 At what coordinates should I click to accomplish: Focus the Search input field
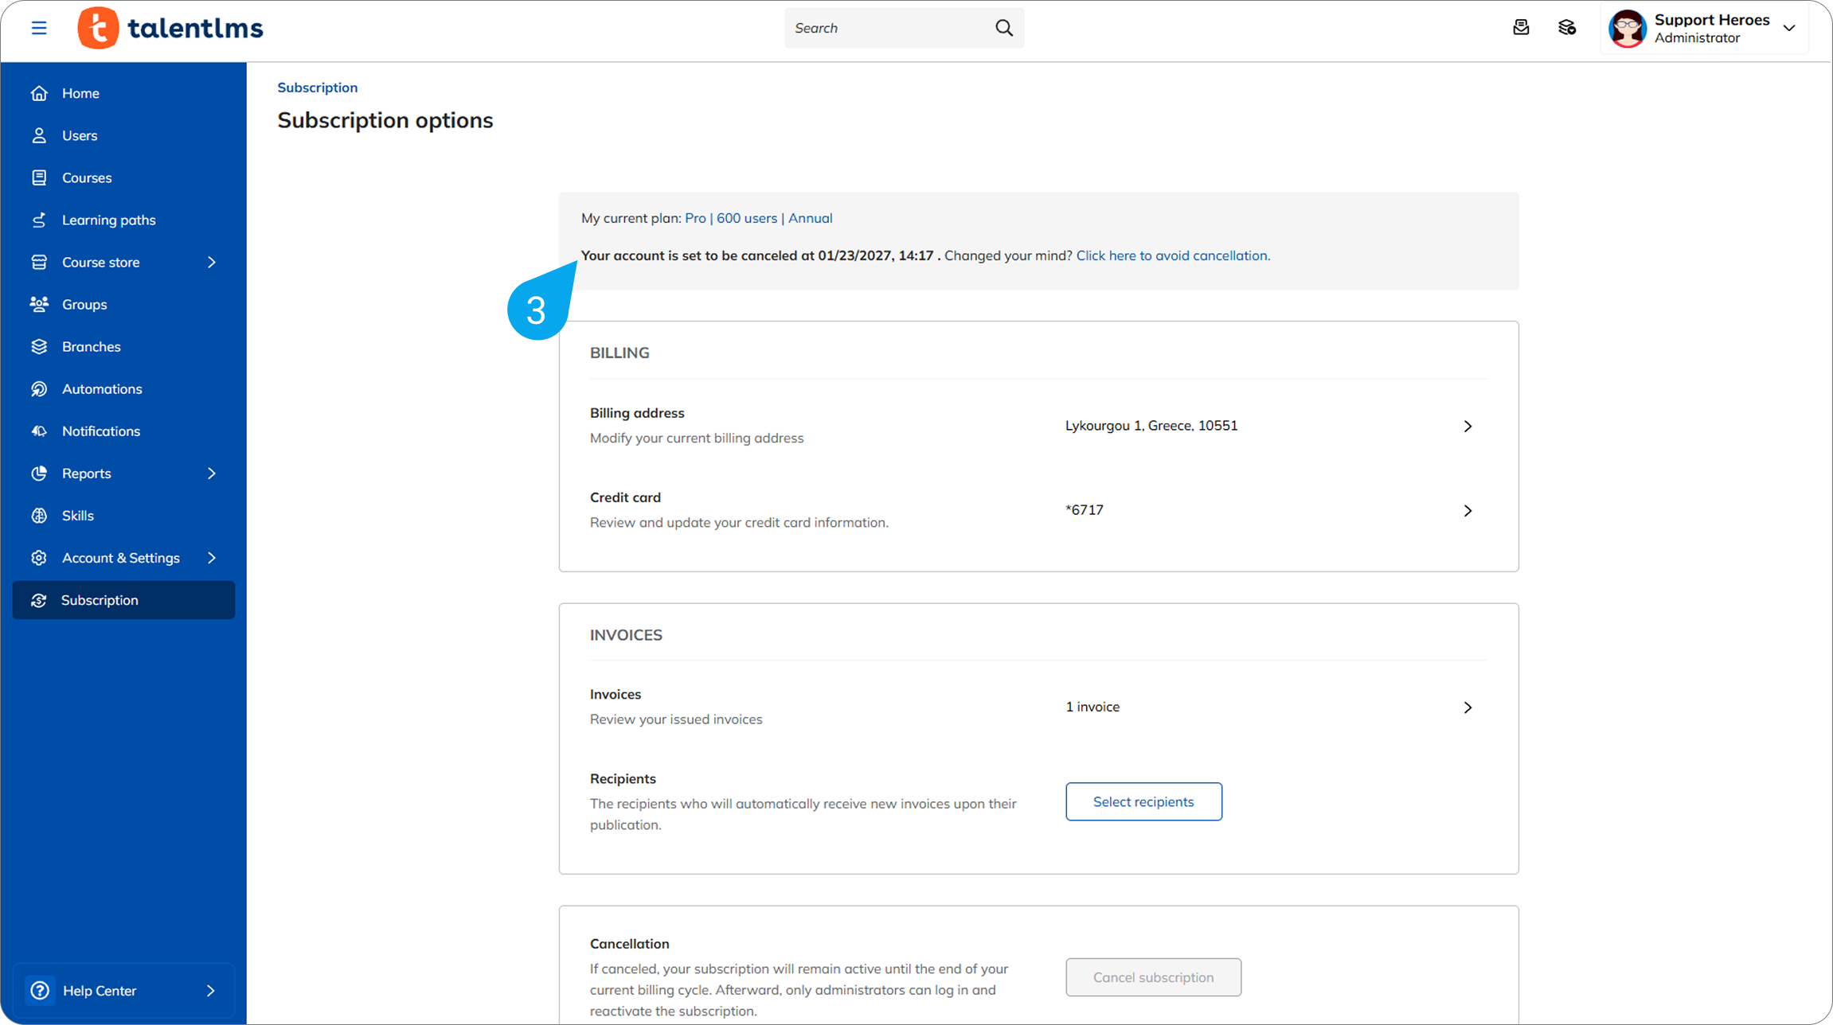pyautogui.click(x=888, y=28)
